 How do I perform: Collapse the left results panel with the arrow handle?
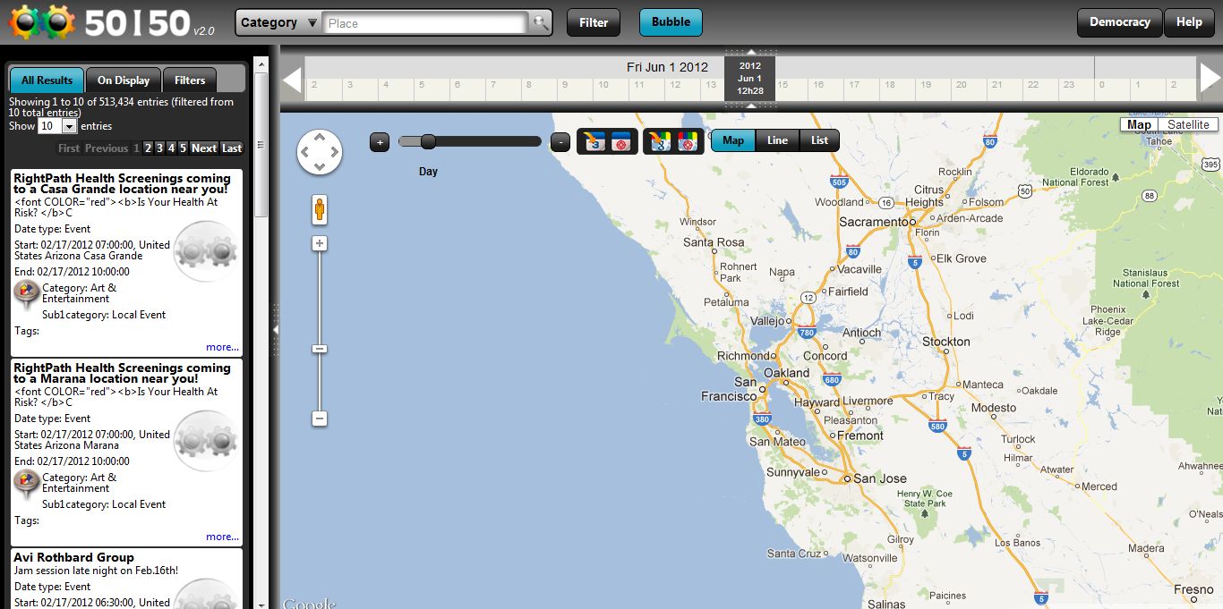(x=276, y=329)
